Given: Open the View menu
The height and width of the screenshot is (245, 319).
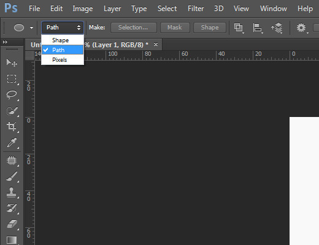Looking at the screenshot, I should tap(241, 9).
